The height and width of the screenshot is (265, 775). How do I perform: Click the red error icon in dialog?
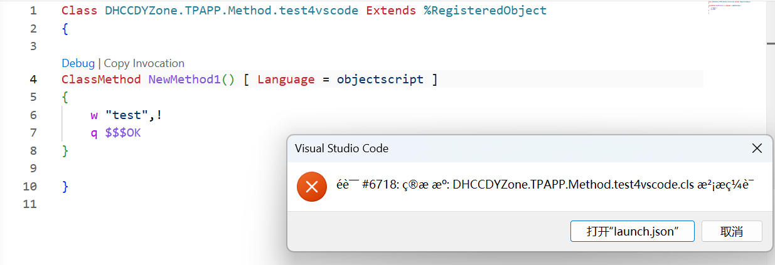pyautogui.click(x=312, y=185)
